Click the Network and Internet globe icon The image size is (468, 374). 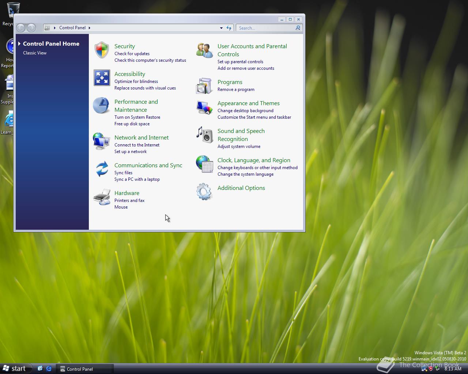click(101, 141)
